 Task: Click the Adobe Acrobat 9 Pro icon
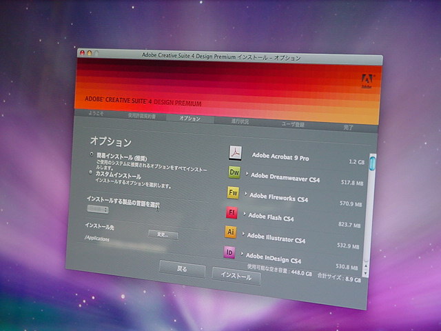[x=235, y=153]
